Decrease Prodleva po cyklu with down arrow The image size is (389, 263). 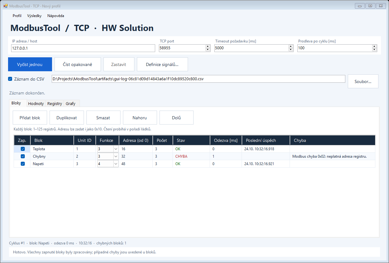(x=374, y=50)
